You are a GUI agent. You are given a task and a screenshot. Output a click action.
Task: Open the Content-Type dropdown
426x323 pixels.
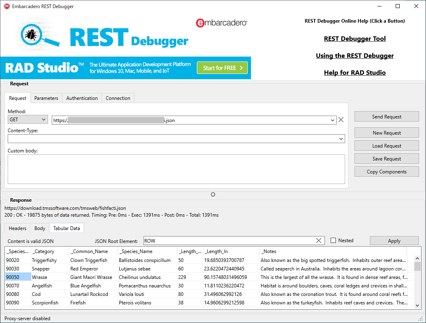pos(341,139)
